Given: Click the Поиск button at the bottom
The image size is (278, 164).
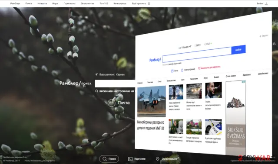Looking at the screenshot, I should pos(109,159).
